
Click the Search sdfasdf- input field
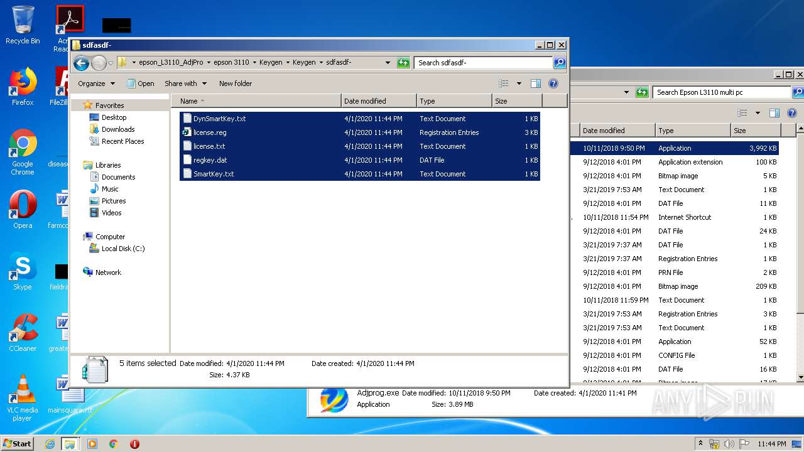[x=483, y=63]
